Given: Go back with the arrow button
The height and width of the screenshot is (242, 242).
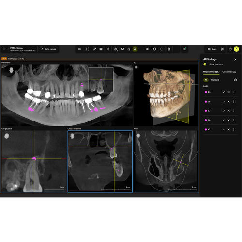Looking at the screenshot, I should (4, 49).
